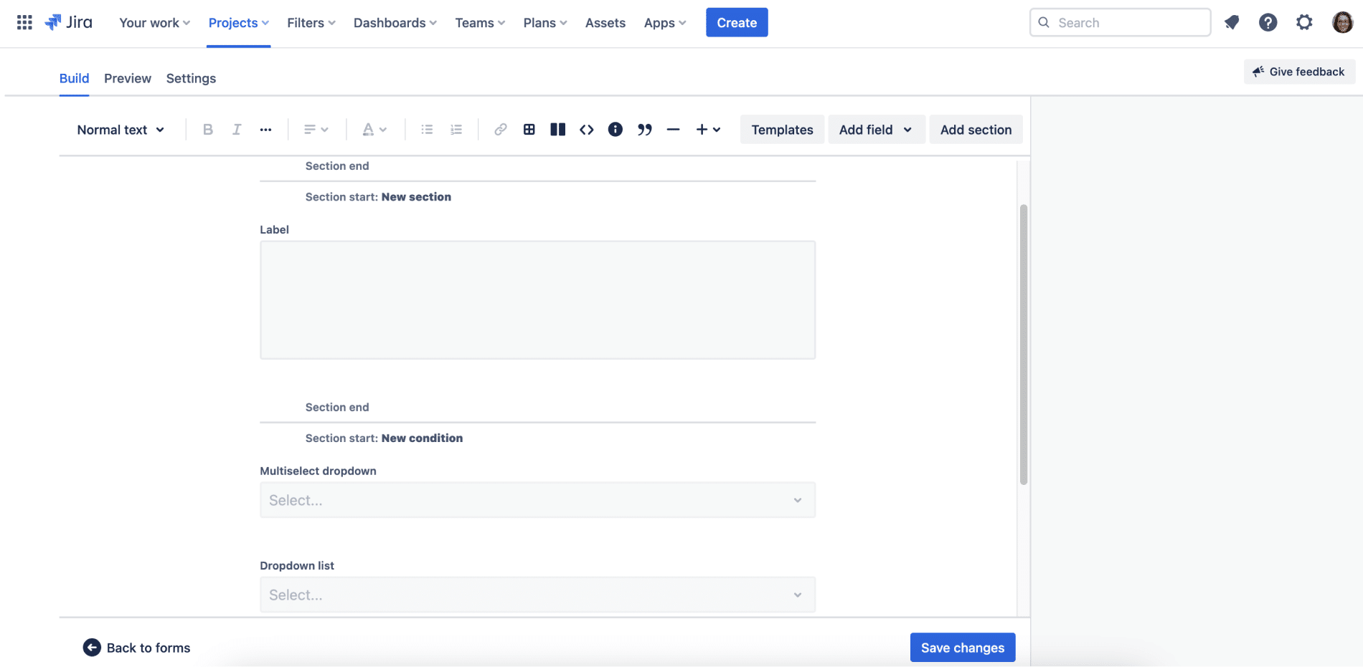1363x667 pixels.
Task: Open the text color dropdown
Action: point(374,130)
